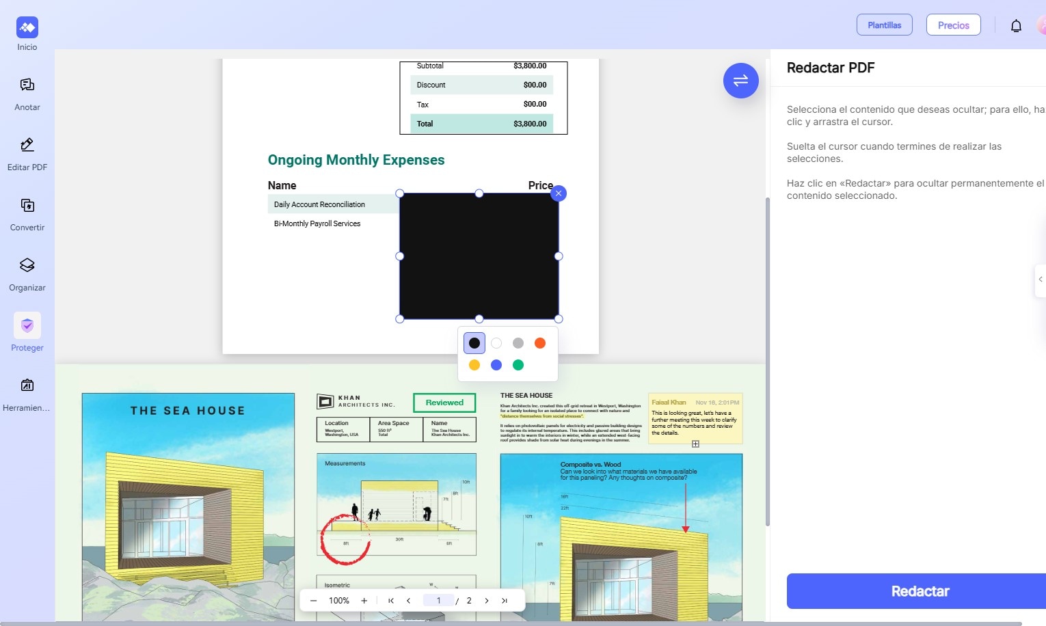Open the Herramientas toolbox
The width and height of the screenshot is (1046, 626).
pos(27,394)
